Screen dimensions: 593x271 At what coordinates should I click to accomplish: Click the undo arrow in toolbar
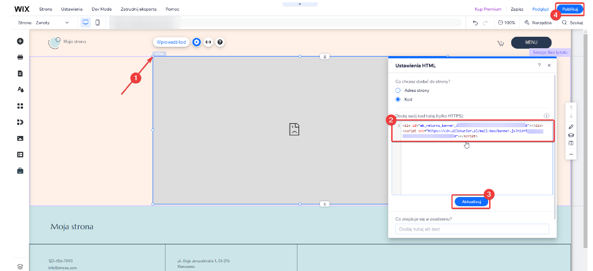(475, 23)
